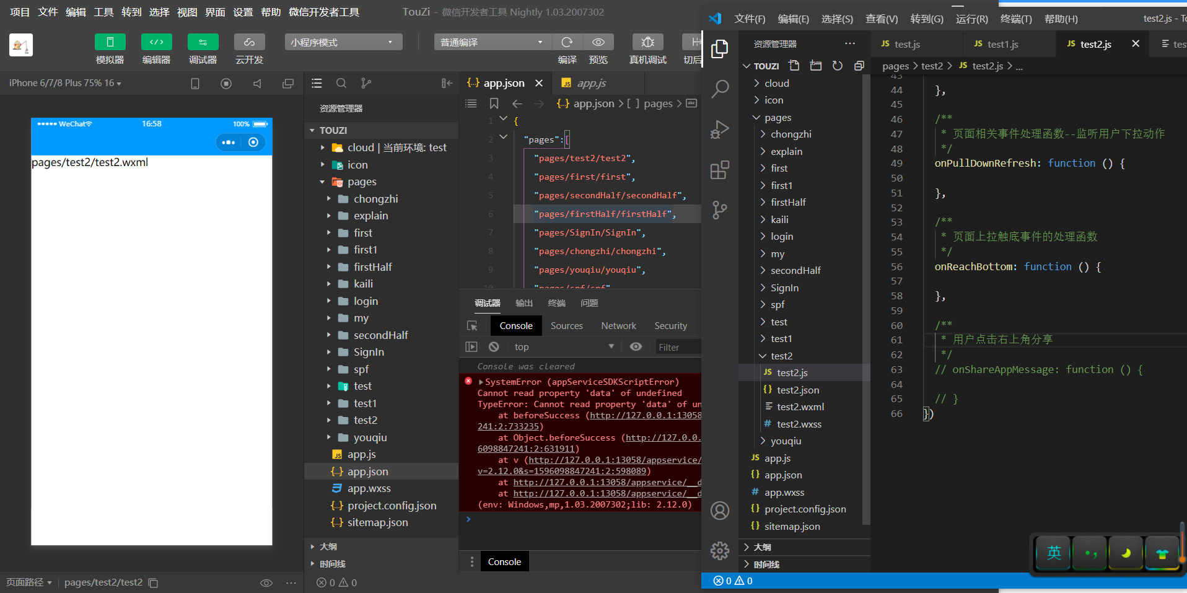Toggle the 模拟器 simulator panel

tap(110, 42)
